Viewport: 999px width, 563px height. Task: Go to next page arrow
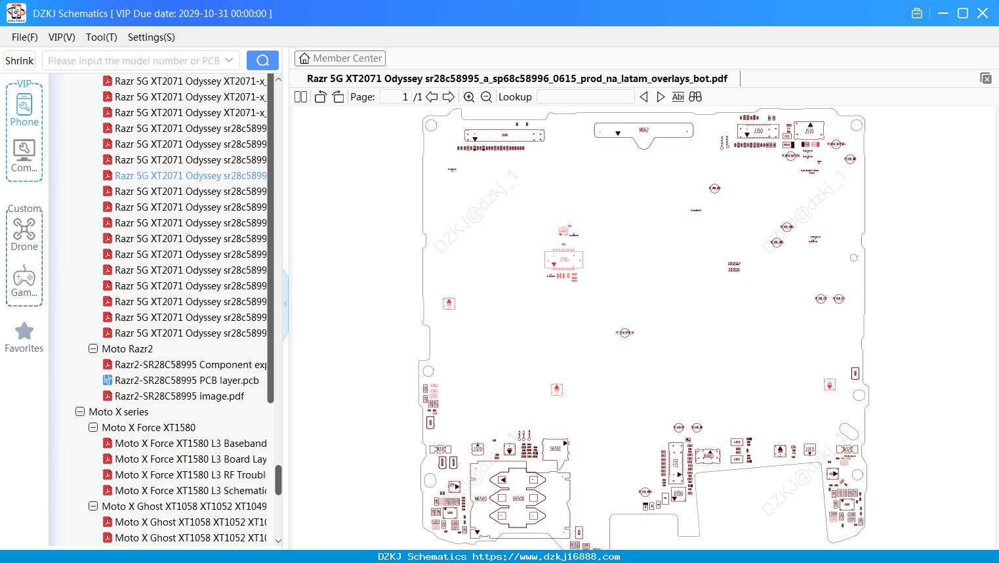pos(449,97)
